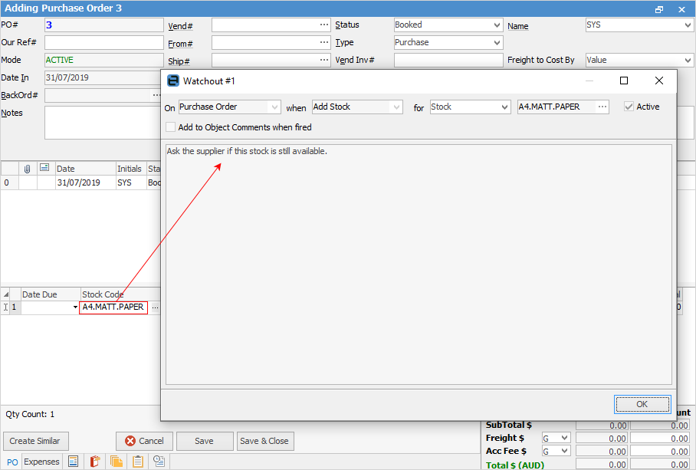The width and height of the screenshot is (696, 470).
Task: Expand the Type dropdown
Action: pyautogui.click(x=497, y=43)
